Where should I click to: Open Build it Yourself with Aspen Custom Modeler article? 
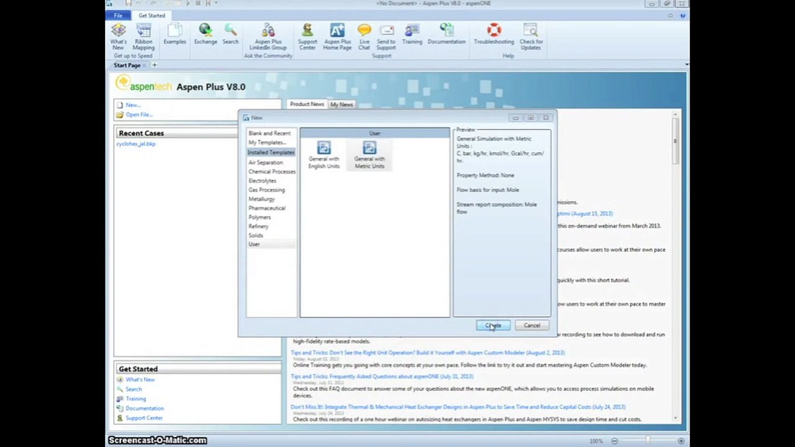pos(427,353)
